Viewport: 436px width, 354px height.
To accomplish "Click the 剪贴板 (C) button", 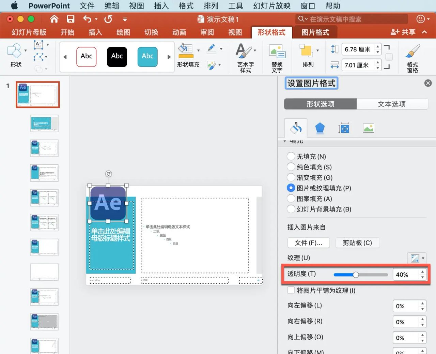I will [357, 242].
